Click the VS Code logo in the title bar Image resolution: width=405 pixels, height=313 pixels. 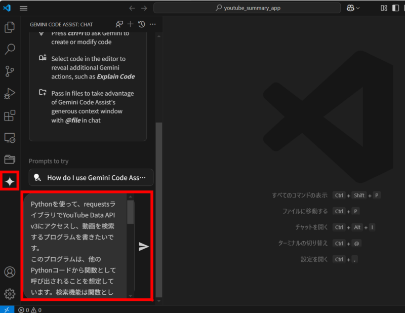(x=7, y=8)
